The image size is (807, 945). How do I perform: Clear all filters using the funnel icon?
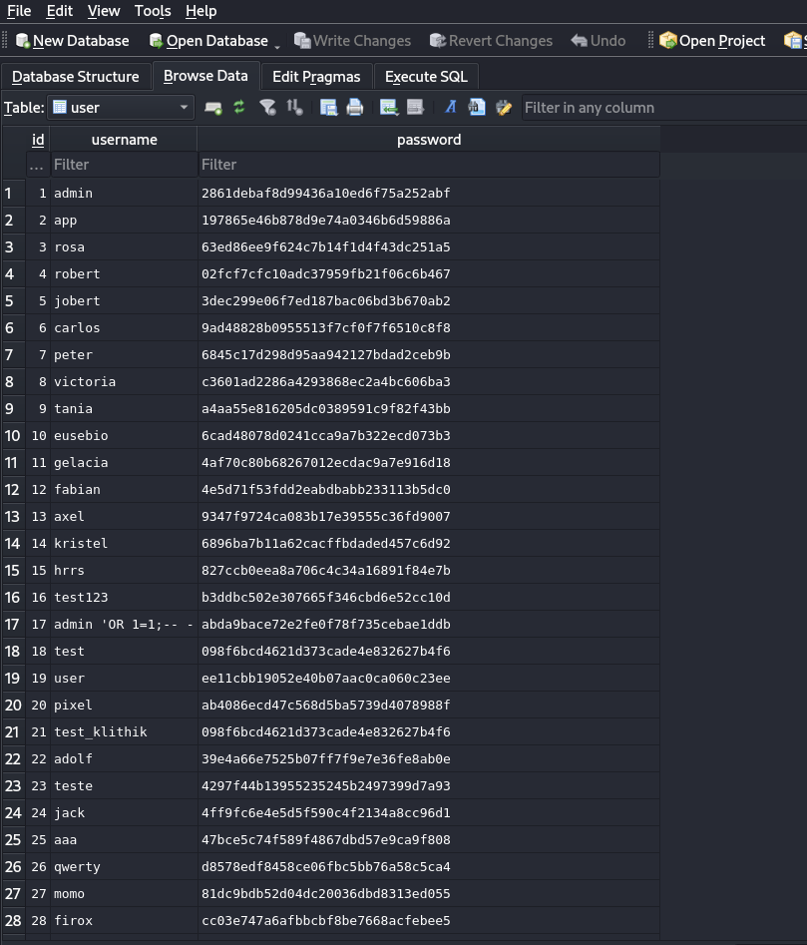click(267, 108)
